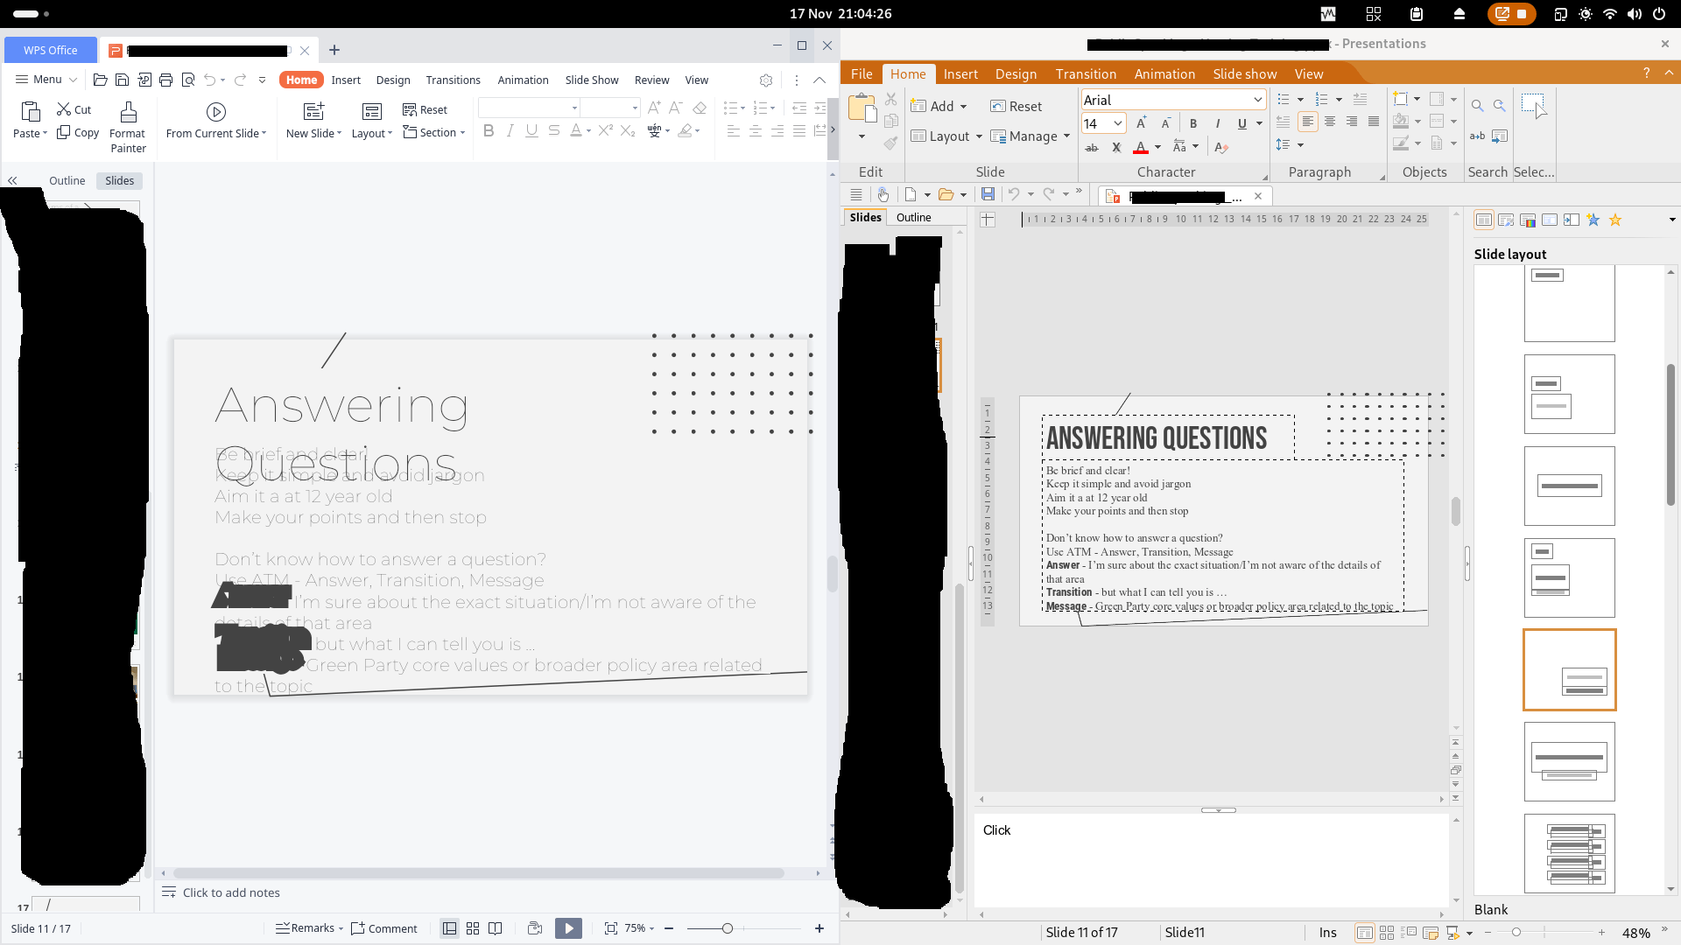This screenshot has height=945, width=1681.
Task: Open file icon in WPS quick toolbar
Action: 101,80
